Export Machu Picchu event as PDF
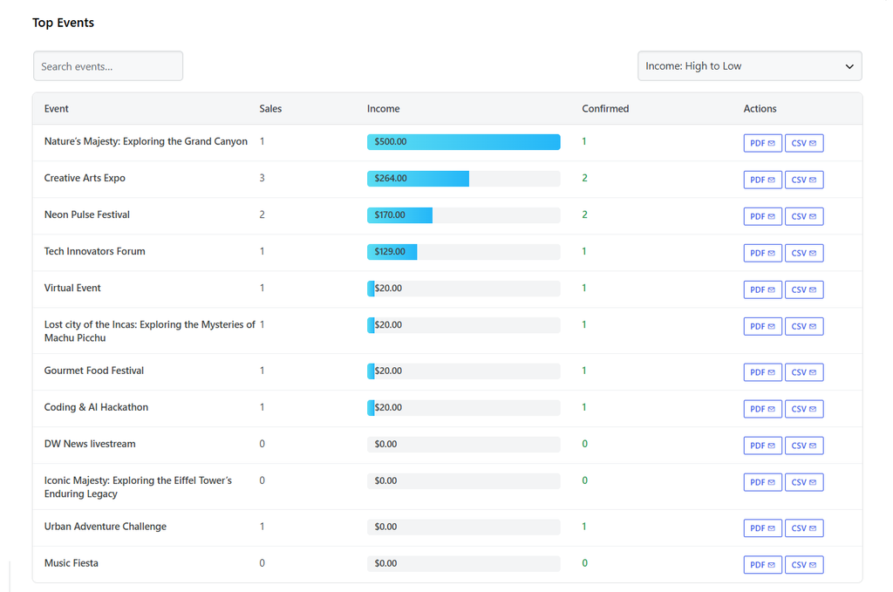Screen dimensions: 893x592 [762, 326]
